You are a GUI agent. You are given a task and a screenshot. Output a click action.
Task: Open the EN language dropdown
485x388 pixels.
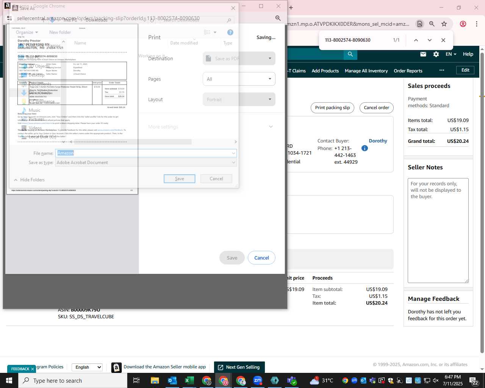tap(451, 54)
